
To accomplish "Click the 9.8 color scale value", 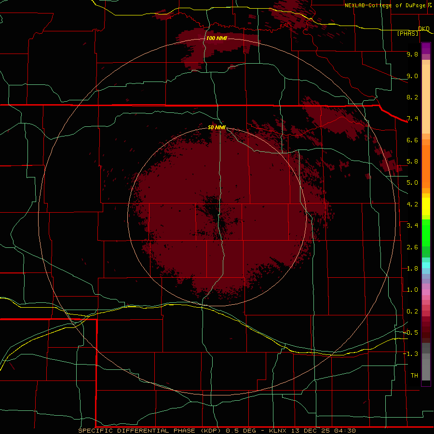I will (x=412, y=54).
